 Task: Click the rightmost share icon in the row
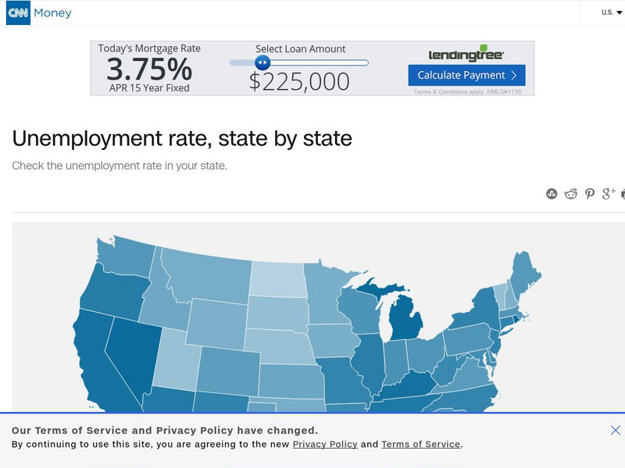click(623, 193)
